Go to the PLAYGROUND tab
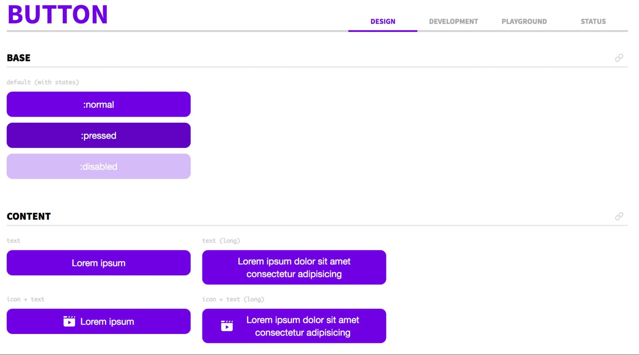 tap(524, 21)
